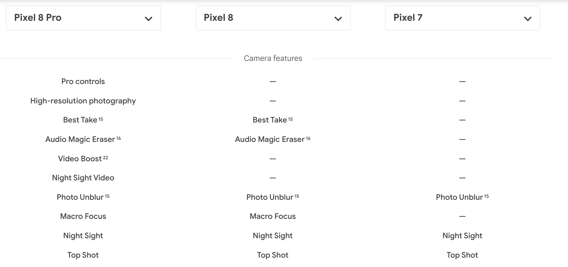Click Best Take in the Pixel 8 column
The width and height of the screenshot is (568, 267).
click(x=270, y=120)
